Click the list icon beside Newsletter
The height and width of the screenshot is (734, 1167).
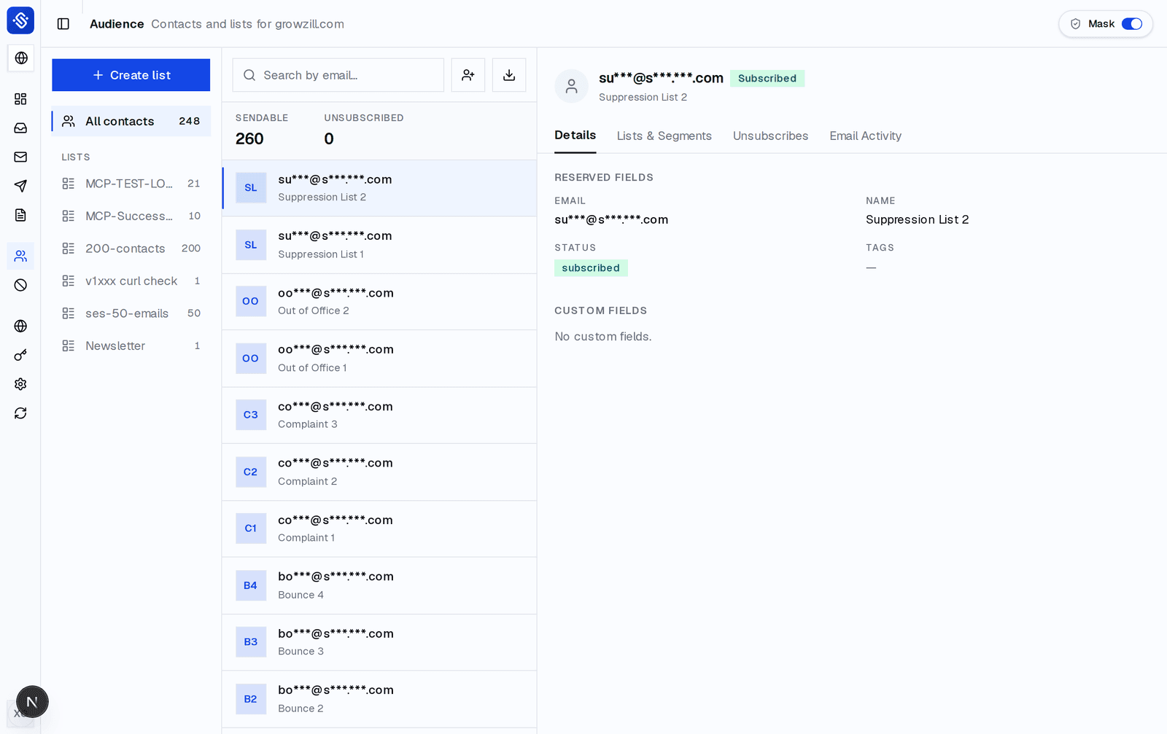[x=69, y=345]
